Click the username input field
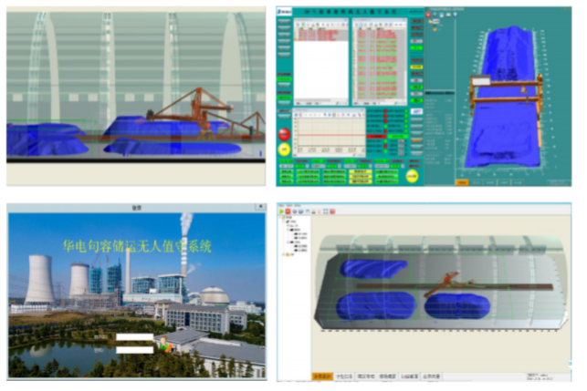 click(134, 338)
